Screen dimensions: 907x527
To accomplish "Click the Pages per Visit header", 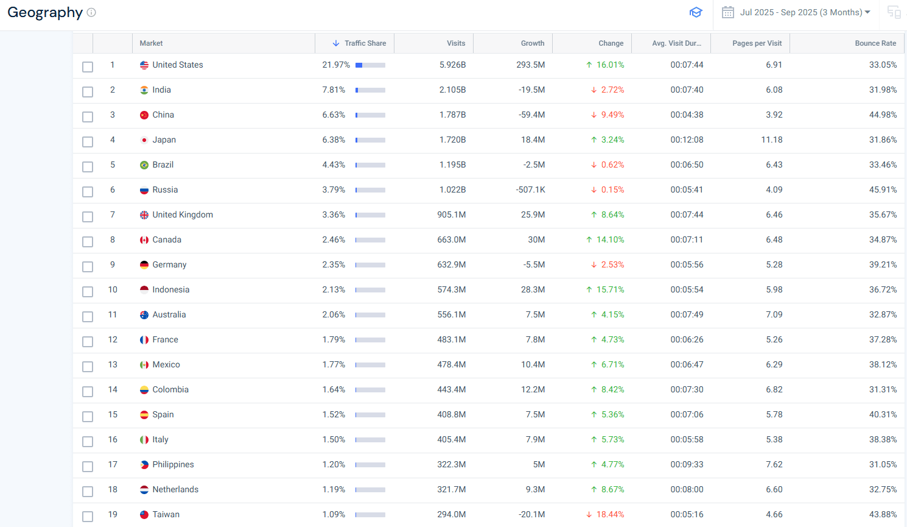I will 757,43.
